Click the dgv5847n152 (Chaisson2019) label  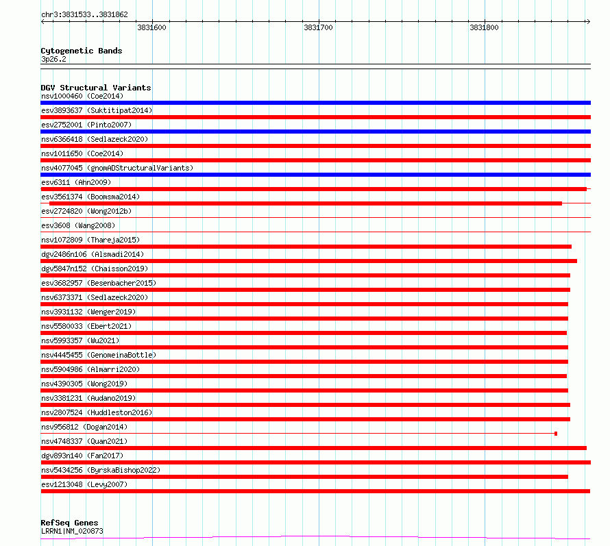[95, 269]
